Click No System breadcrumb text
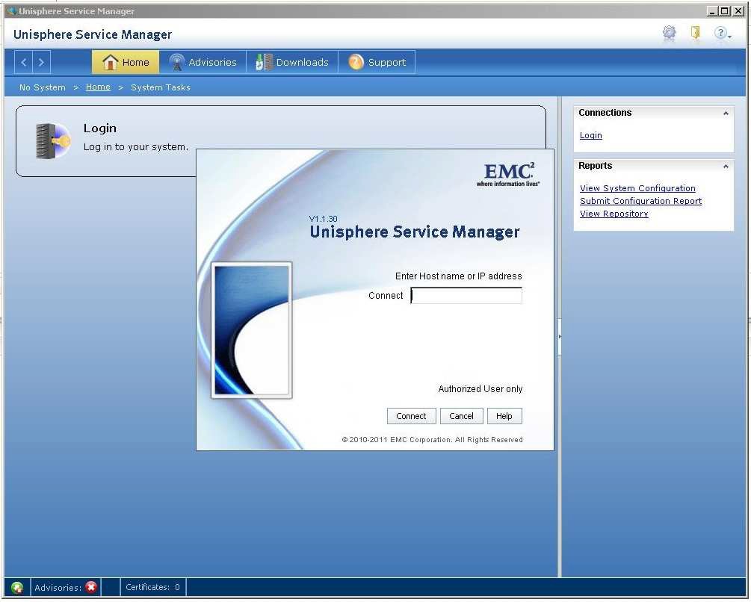Screen dimensions: 751x602 tap(42, 87)
